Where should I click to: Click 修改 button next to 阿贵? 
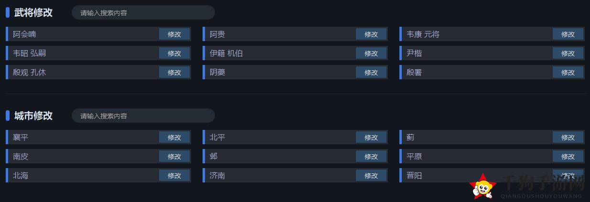click(x=371, y=34)
